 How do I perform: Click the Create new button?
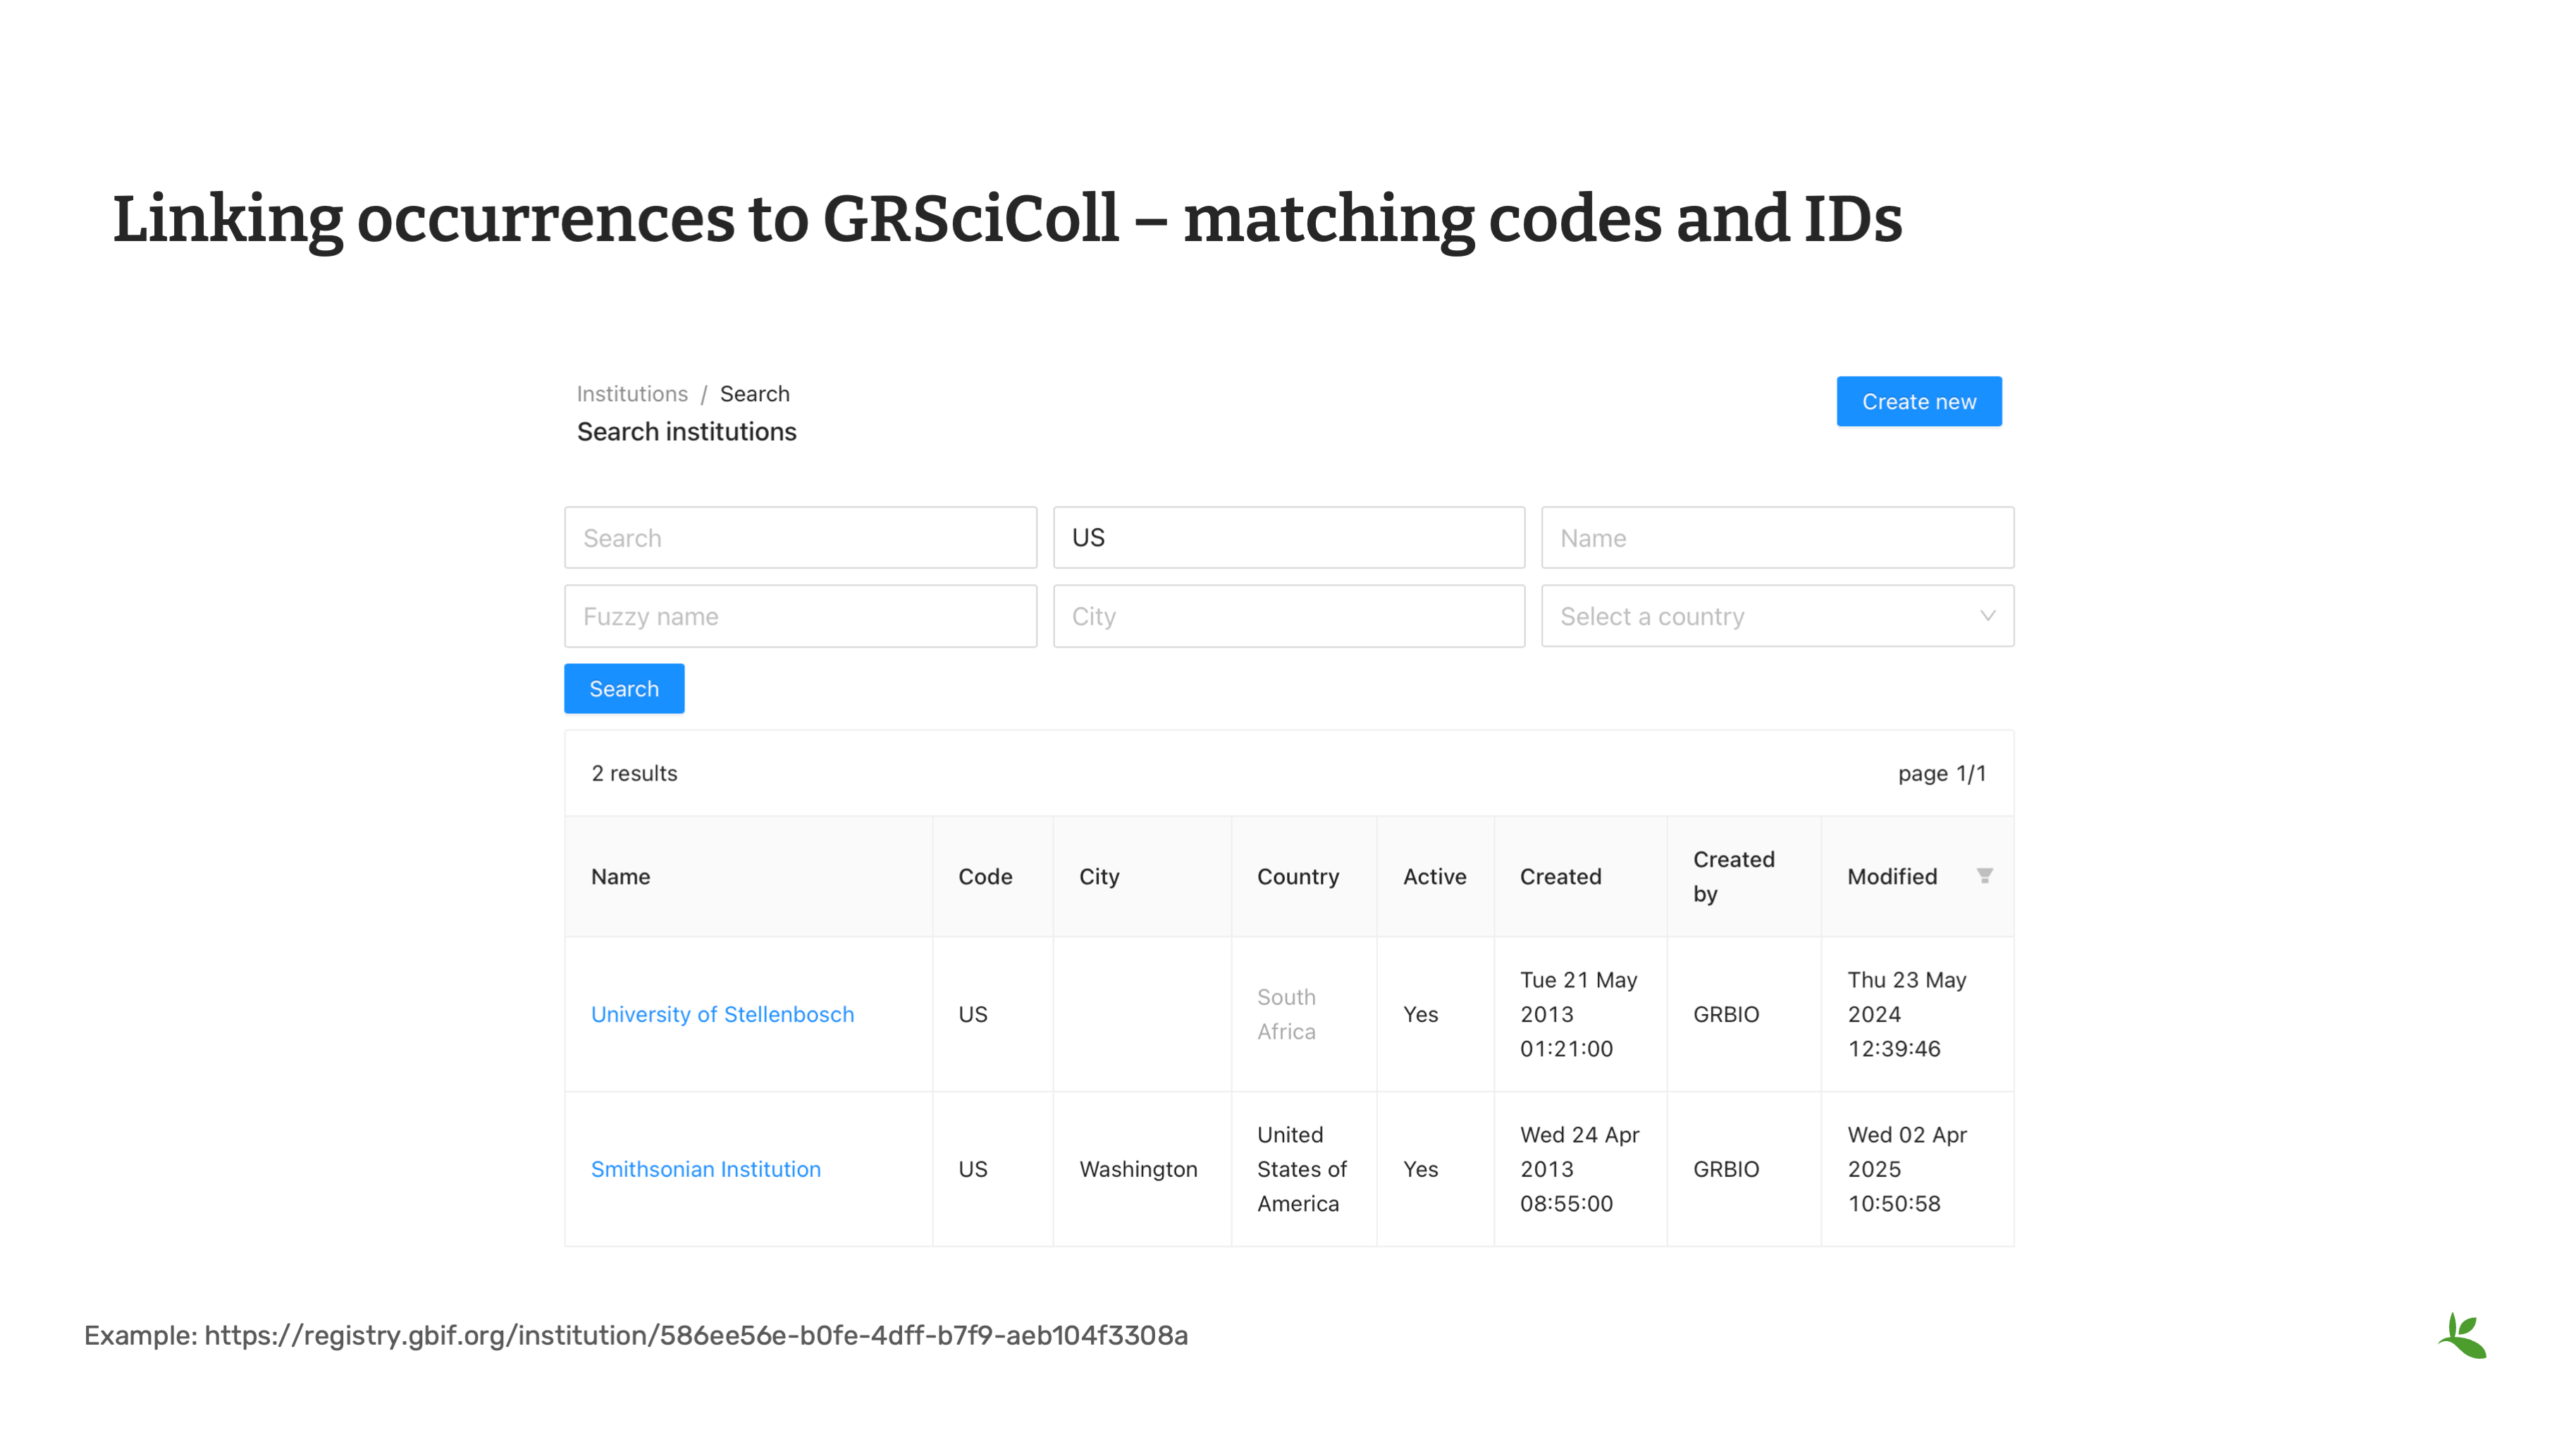click(1918, 401)
